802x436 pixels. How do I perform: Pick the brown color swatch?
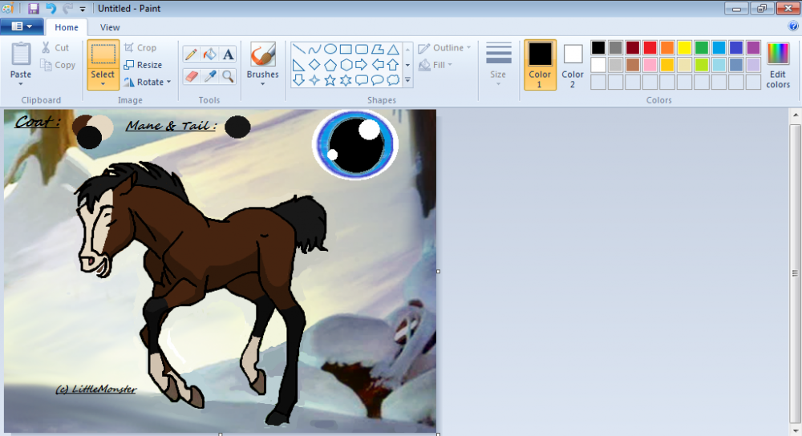point(633,65)
